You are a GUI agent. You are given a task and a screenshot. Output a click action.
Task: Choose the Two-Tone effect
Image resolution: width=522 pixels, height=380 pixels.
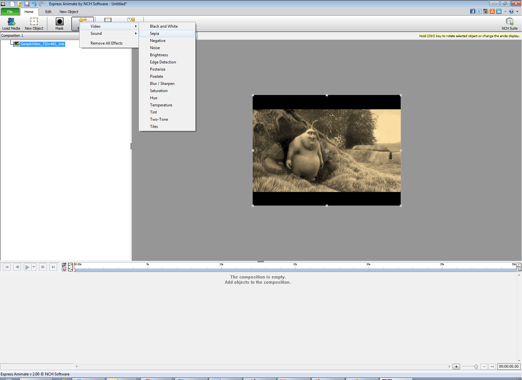click(x=167, y=119)
